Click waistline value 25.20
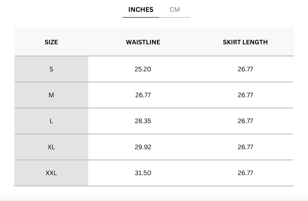Screen dimensions: 308x201 [x=143, y=69]
